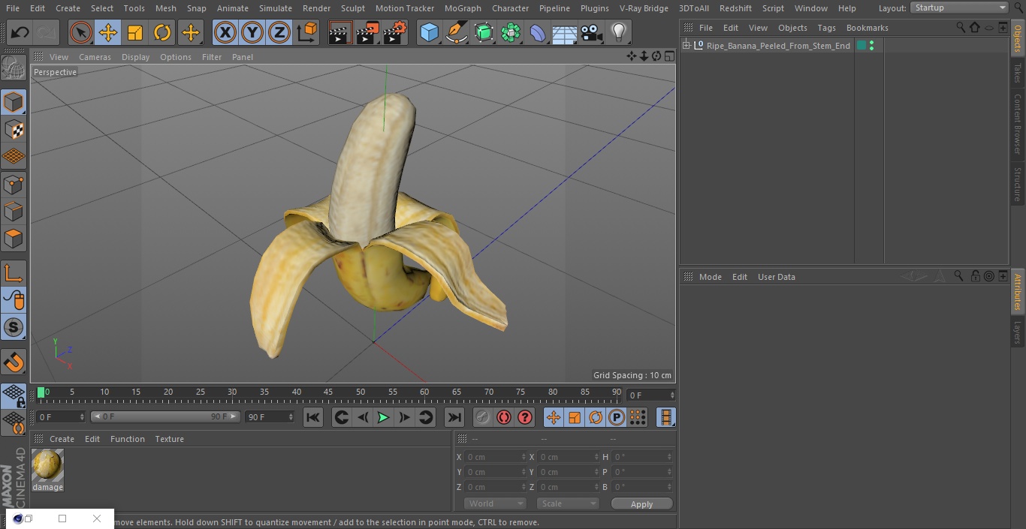The height and width of the screenshot is (529, 1026).
Task: Toggle Position keyframe recording icon
Action: 554,418
